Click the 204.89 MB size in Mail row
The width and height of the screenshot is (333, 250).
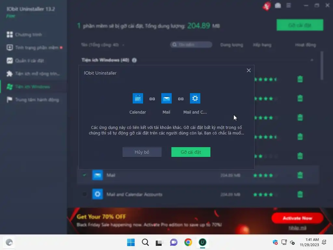coord(230,175)
